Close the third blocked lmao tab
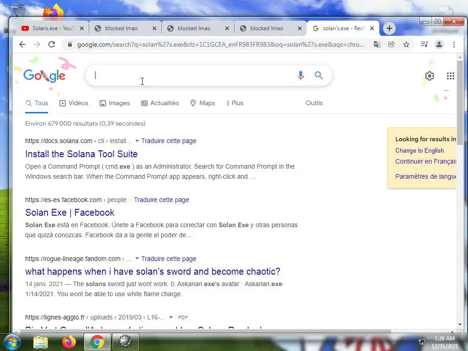 (x=300, y=28)
